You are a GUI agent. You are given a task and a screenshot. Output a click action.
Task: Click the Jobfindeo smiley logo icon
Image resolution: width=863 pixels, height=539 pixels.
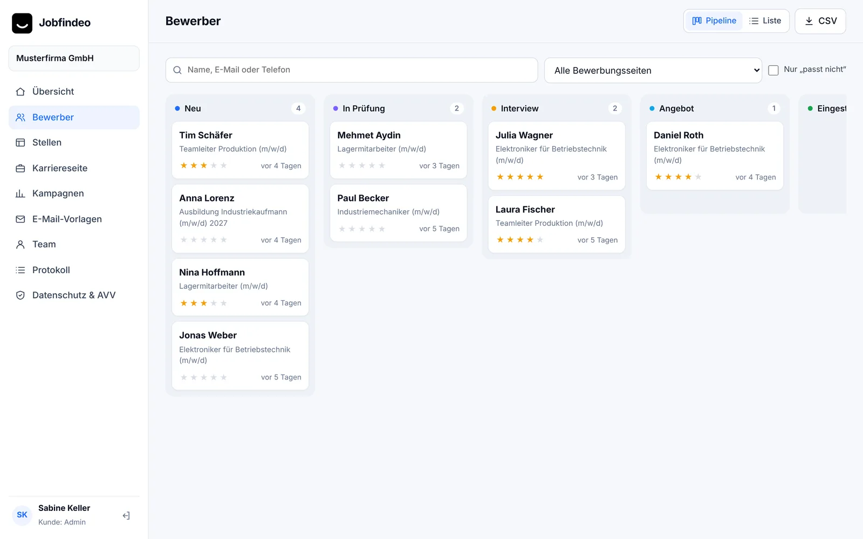[x=22, y=23]
